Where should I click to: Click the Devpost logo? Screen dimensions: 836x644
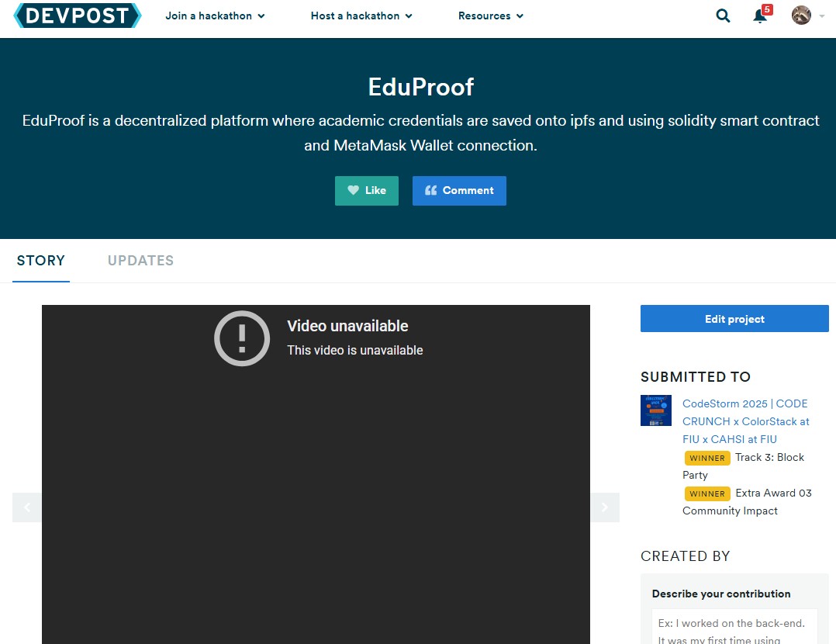(78, 16)
